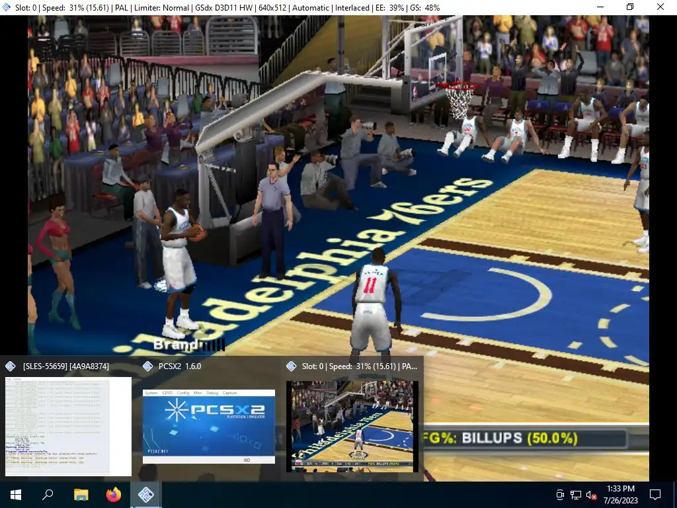Click PCSX2 icon beside SLES-55659 title
The image size is (677, 508).
pos(11,366)
